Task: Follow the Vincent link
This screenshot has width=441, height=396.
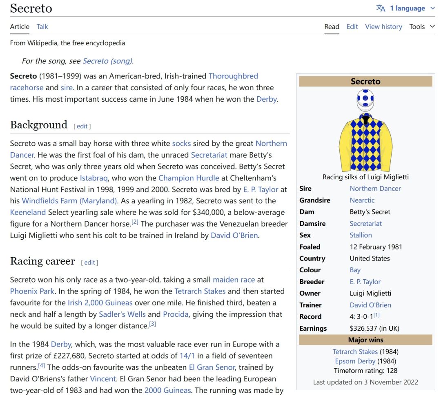Action: tap(103, 379)
